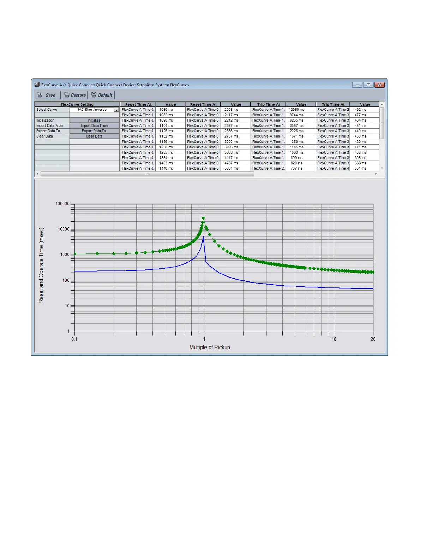Viewport: 432px width, 560px height.
Task: Select the 3668 ms value cell
Action: 236,152
